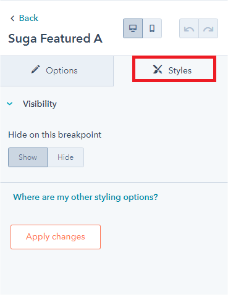
Task: Select Hide for this breakpoint
Action: [65, 157]
